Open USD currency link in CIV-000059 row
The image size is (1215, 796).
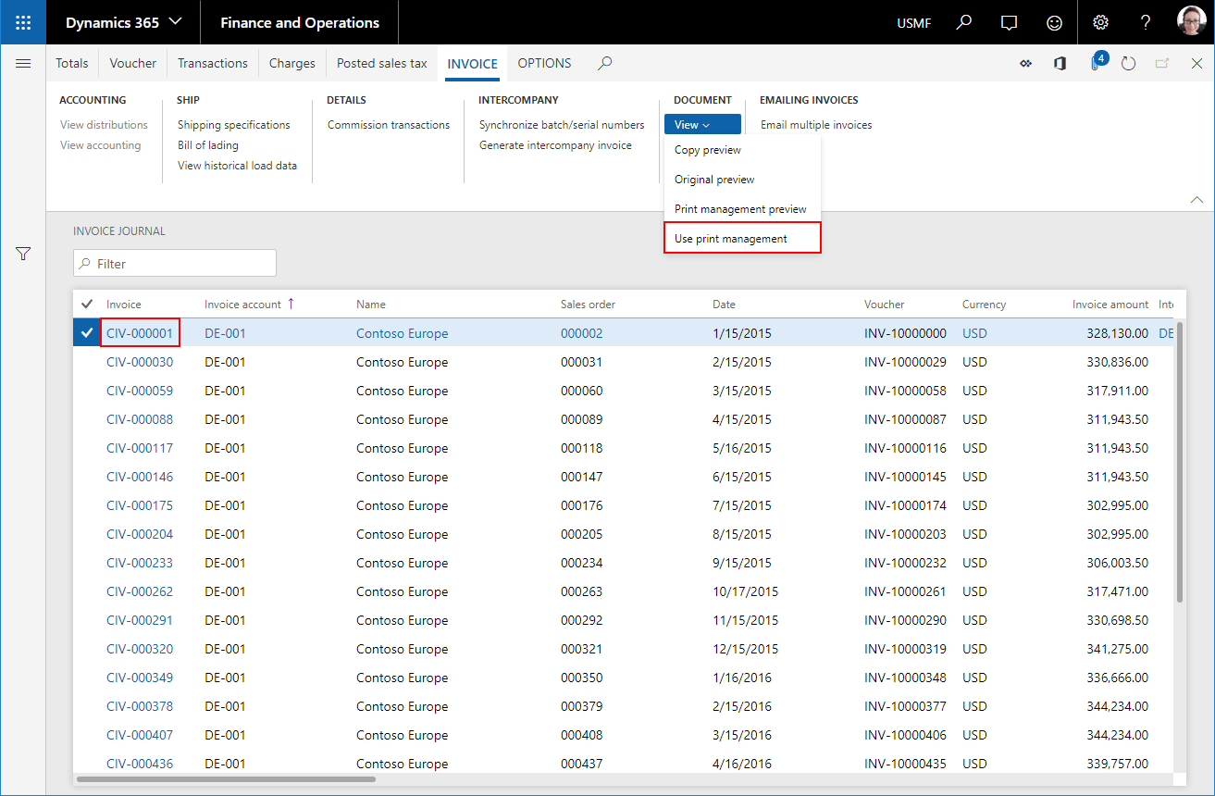click(974, 391)
